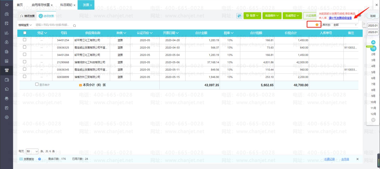Check the row for invoice 34451284
Viewport: 380px width, 169px height.
tap(25, 54)
